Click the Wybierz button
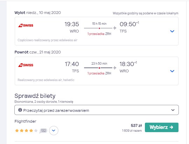The image size is (189, 144). tap(162, 127)
